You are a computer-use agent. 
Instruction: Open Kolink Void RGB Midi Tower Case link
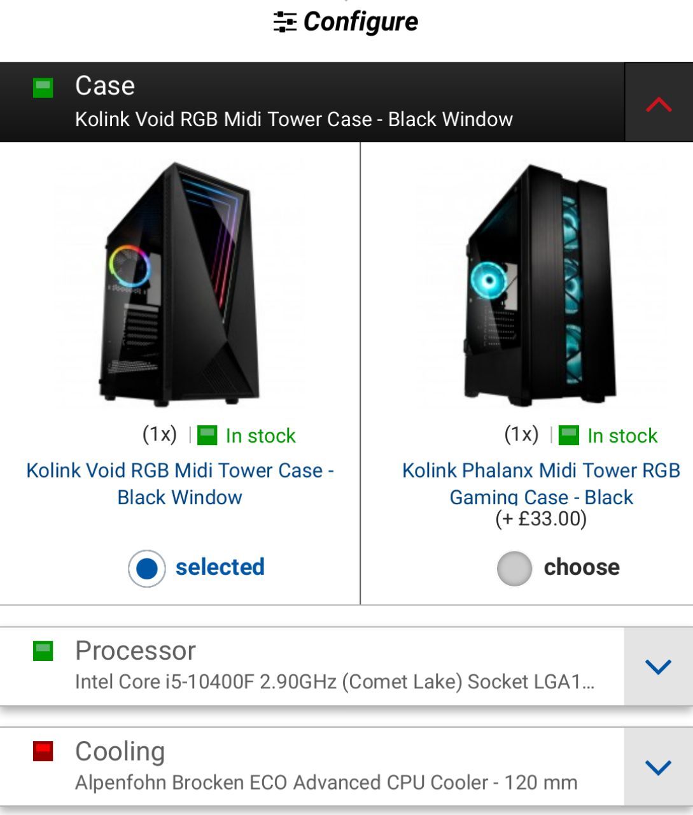point(180,484)
